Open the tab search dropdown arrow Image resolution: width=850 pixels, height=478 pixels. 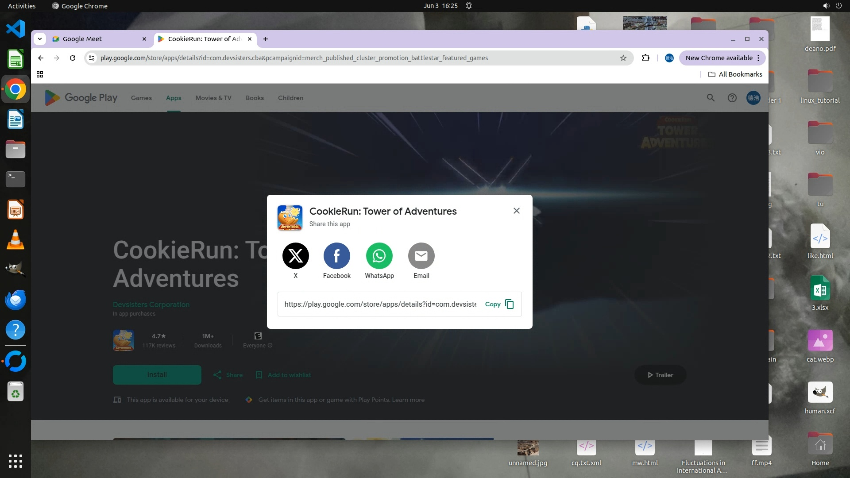pos(40,39)
